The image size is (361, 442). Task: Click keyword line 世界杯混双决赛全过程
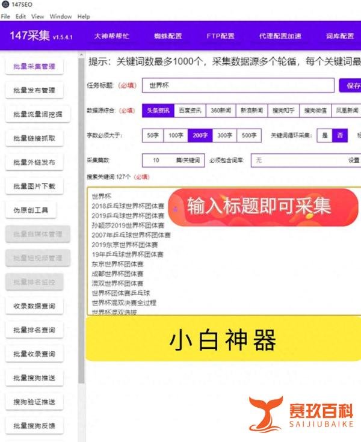[124, 302]
